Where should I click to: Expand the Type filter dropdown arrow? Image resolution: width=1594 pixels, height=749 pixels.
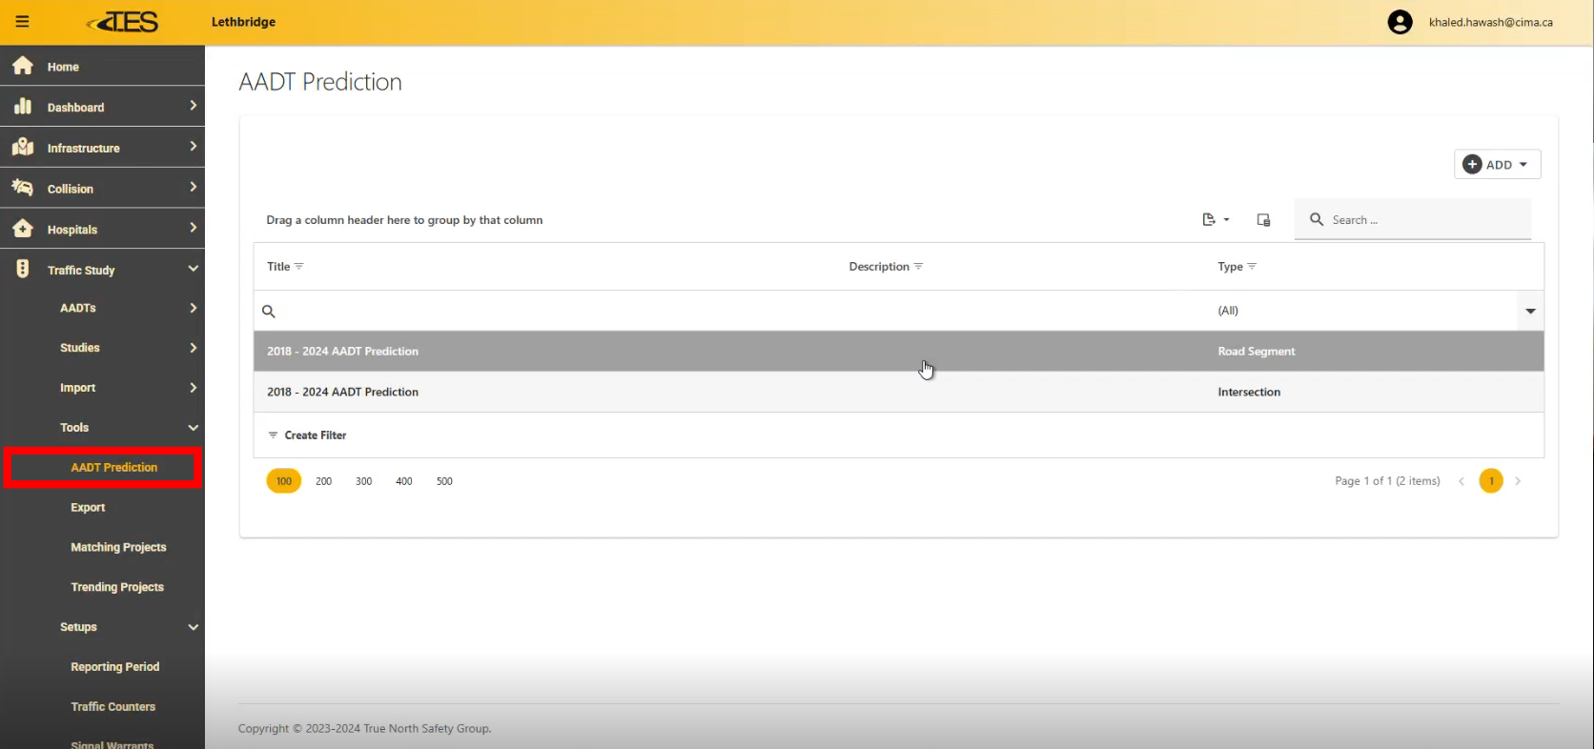click(x=1529, y=311)
